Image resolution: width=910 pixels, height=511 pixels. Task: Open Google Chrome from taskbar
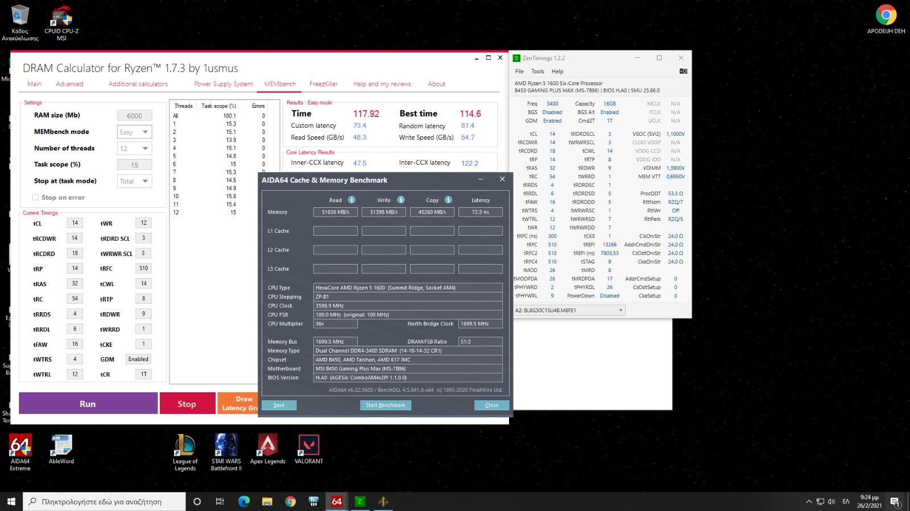point(291,501)
